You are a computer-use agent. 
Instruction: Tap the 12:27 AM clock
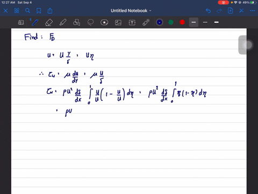(x=8, y=3)
